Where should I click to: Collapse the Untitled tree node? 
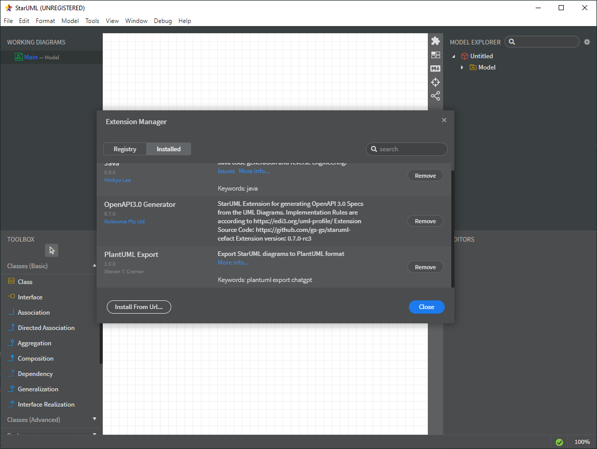[x=453, y=56]
